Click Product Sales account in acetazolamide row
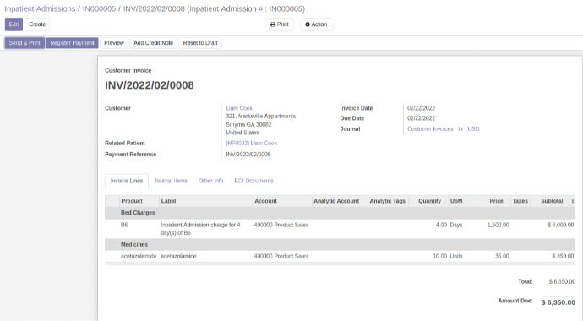The width and height of the screenshot is (583, 321). pos(281,256)
